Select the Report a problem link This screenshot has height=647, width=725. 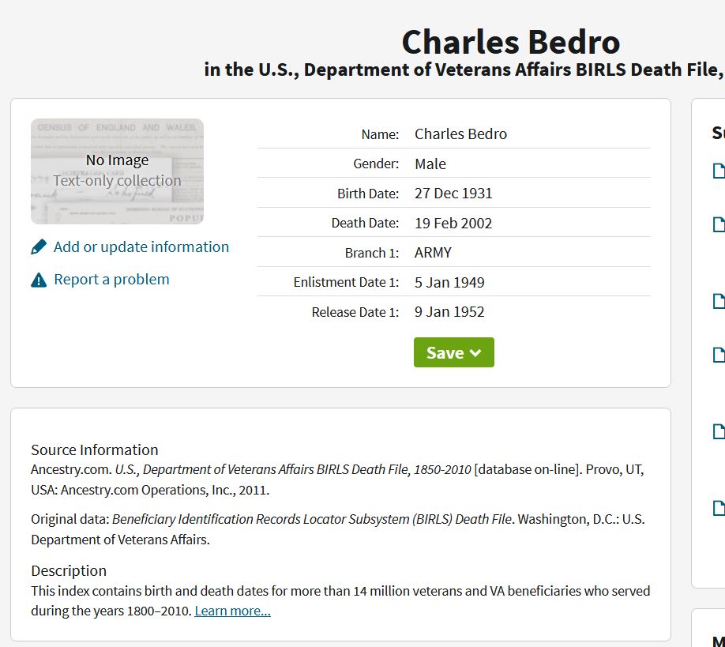tap(111, 280)
